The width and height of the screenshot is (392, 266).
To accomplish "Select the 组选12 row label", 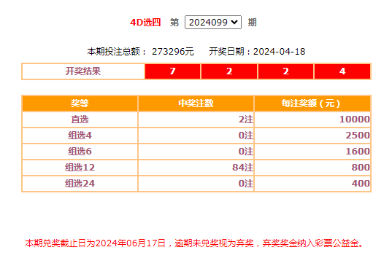I will click(80, 167).
